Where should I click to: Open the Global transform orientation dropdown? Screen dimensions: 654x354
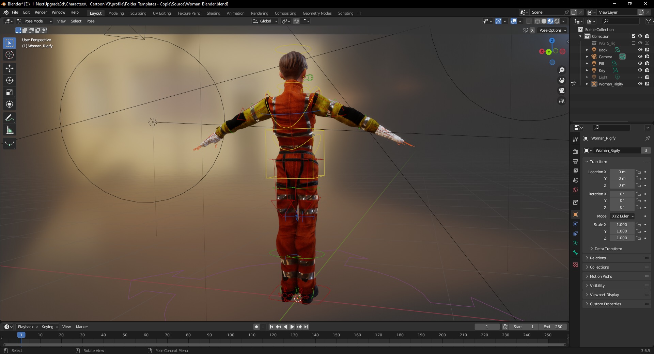point(265,21)
